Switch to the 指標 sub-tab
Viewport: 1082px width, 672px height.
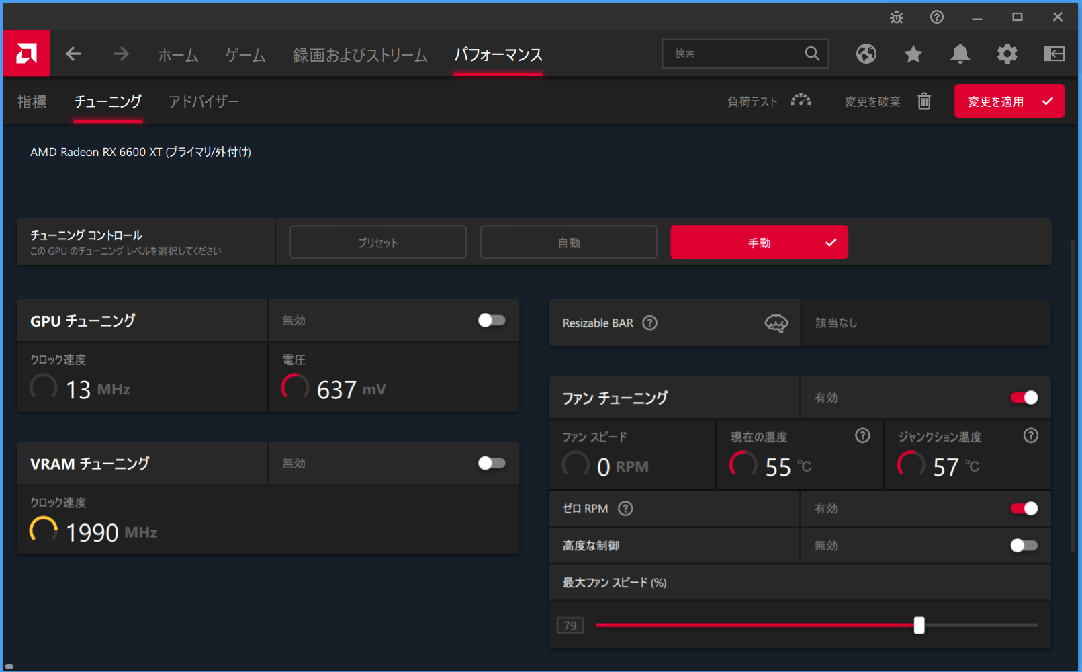pos(32,101)
